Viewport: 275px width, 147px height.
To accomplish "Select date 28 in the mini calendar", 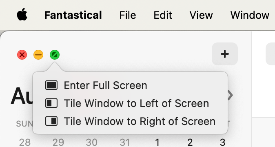I will pyautogui.click(x=25, y=143).
